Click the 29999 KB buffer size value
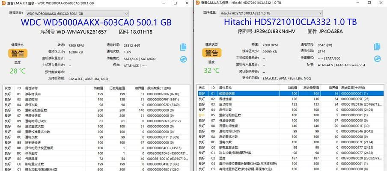The width and height of the screenshot is (387, 171). (x=270, y=52)
